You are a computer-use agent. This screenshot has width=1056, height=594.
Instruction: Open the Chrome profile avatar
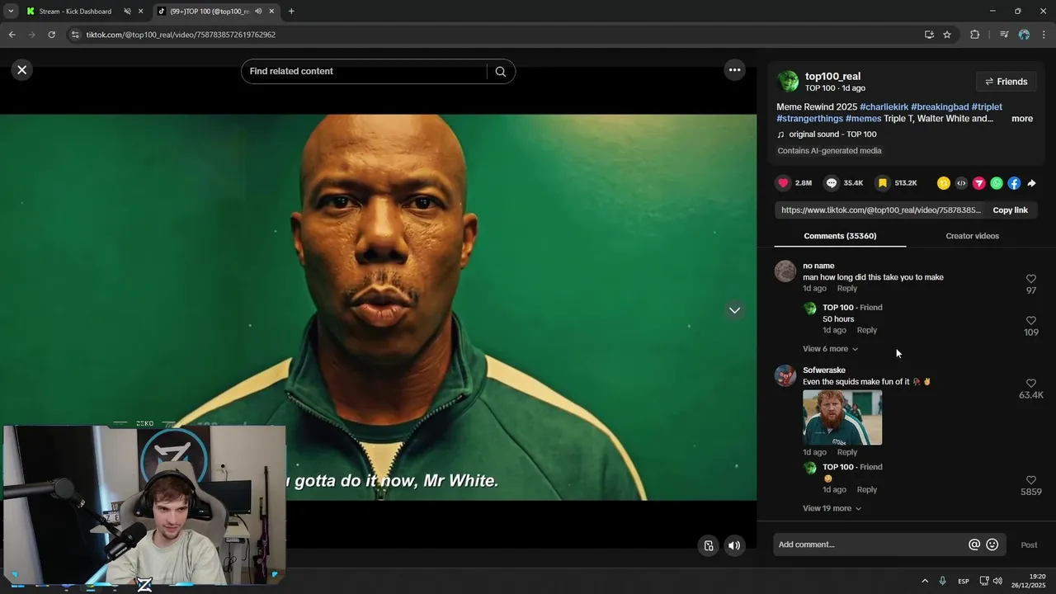click(1024, 35)
